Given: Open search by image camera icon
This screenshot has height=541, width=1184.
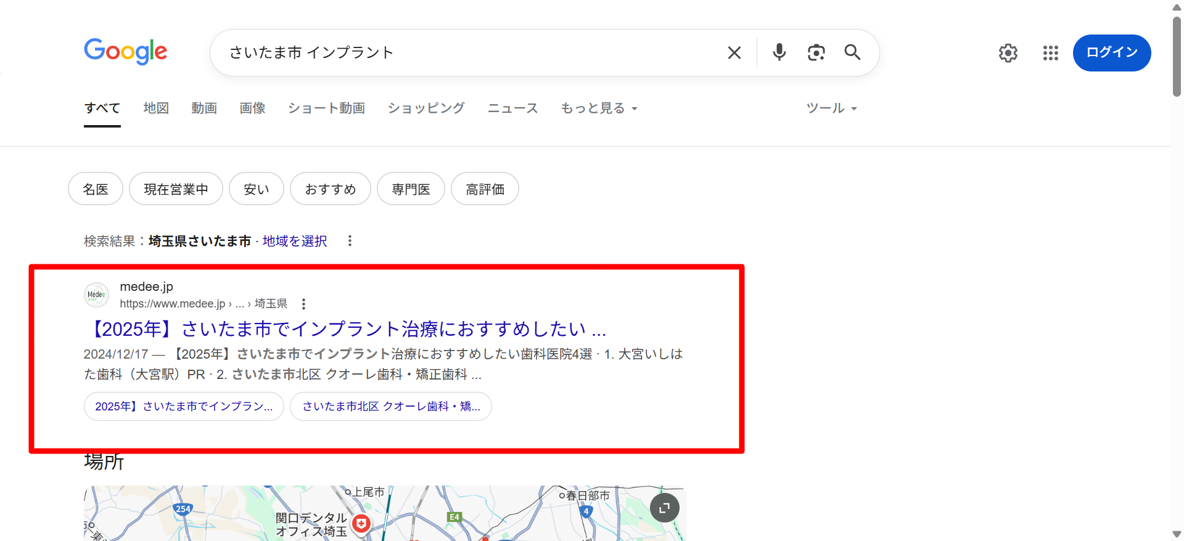Looking at the screenshot, I should coord(816,52).
